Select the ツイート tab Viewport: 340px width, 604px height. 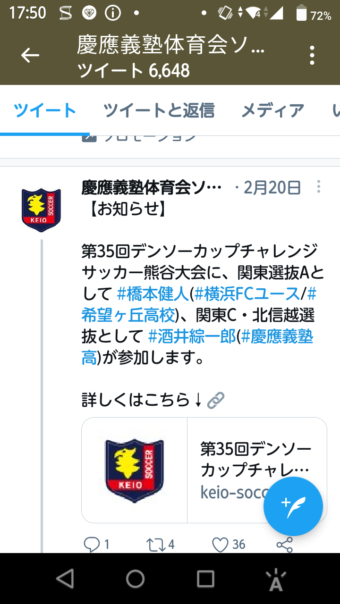[45, 110]
